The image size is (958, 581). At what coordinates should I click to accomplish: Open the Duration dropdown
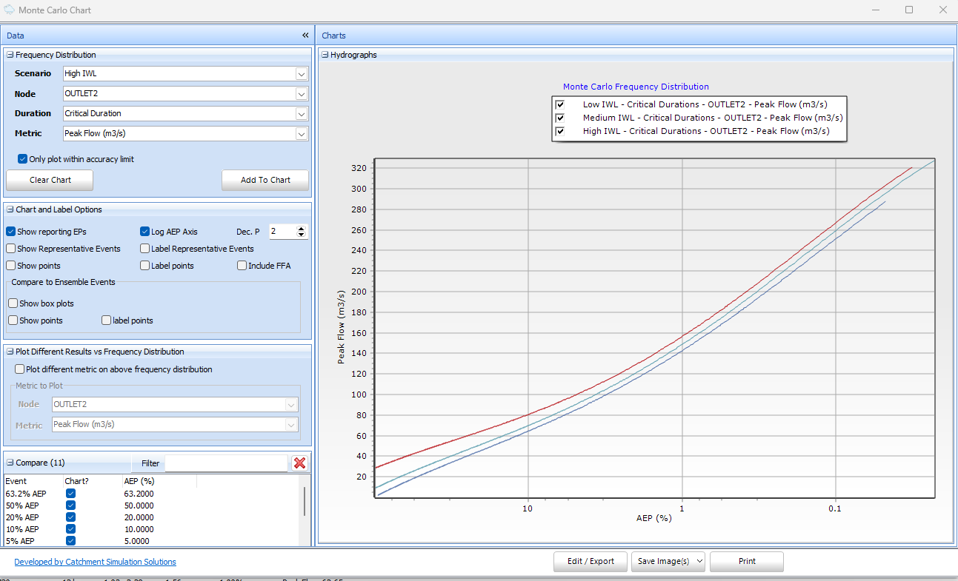pyautogui.click(x=301, y=113)
